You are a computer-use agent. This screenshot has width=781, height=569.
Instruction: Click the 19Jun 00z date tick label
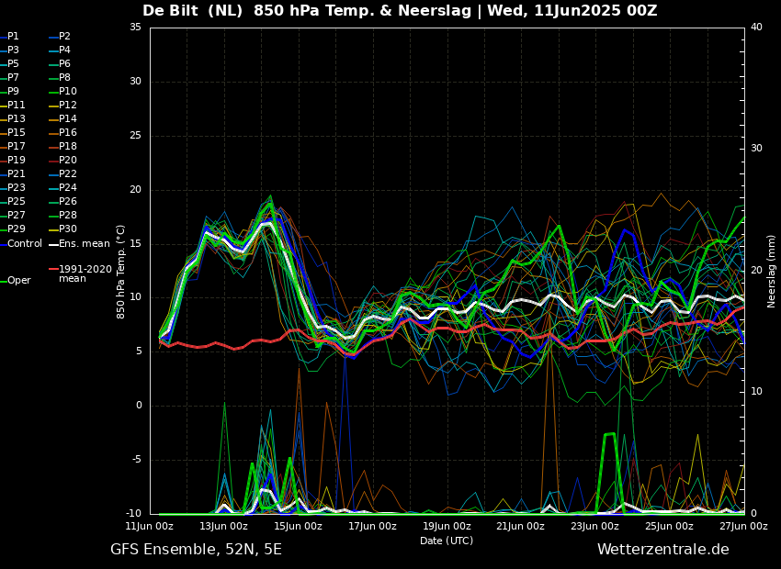point(447,527)
